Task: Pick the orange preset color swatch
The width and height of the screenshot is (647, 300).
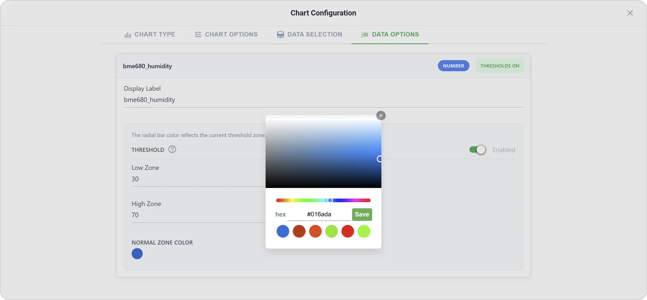Action: pos(315,231)
